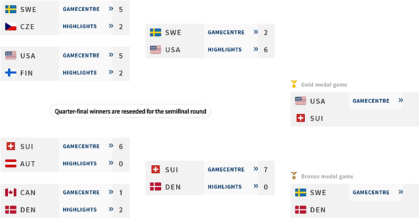Watch Highlights for SUI vs DEN semifinal

coord(225,187)
